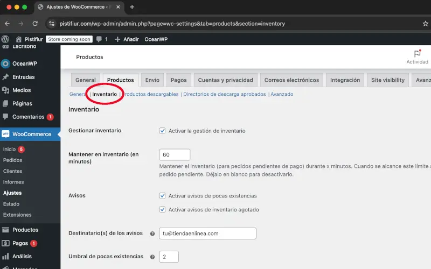Toggle Activar avisos de pocas existencias

(x=162, y=196)
